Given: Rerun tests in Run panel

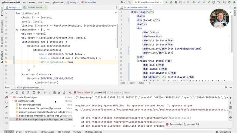Looking at the screenshot, I should pyautogui.click(x=7, y=92).
